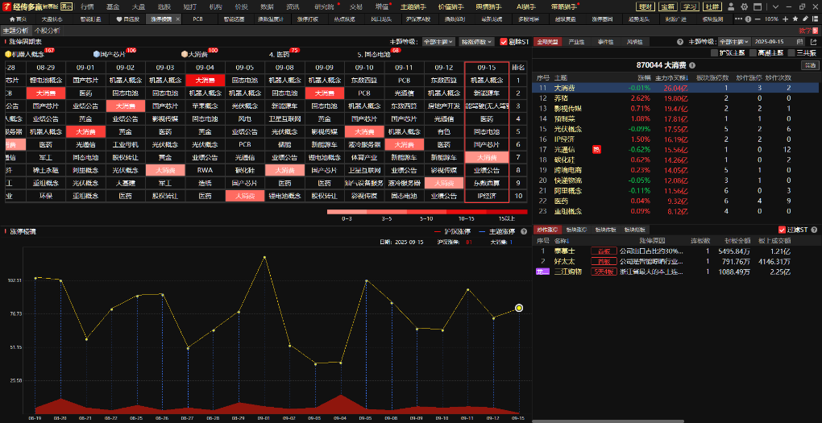822x423 pixels.
Task: Toggle the 主题涨停 blue line legend
Action: coord(497,231)
